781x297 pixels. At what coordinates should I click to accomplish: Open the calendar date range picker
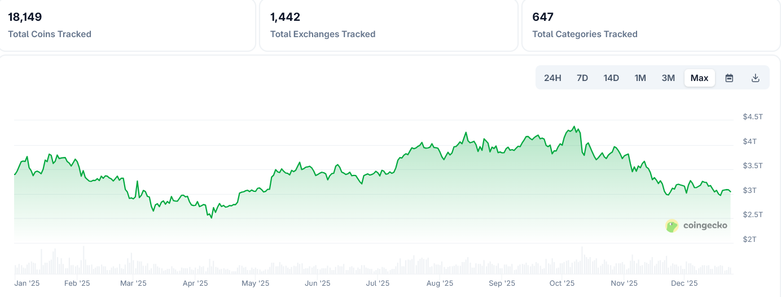(x=729, y=78)
